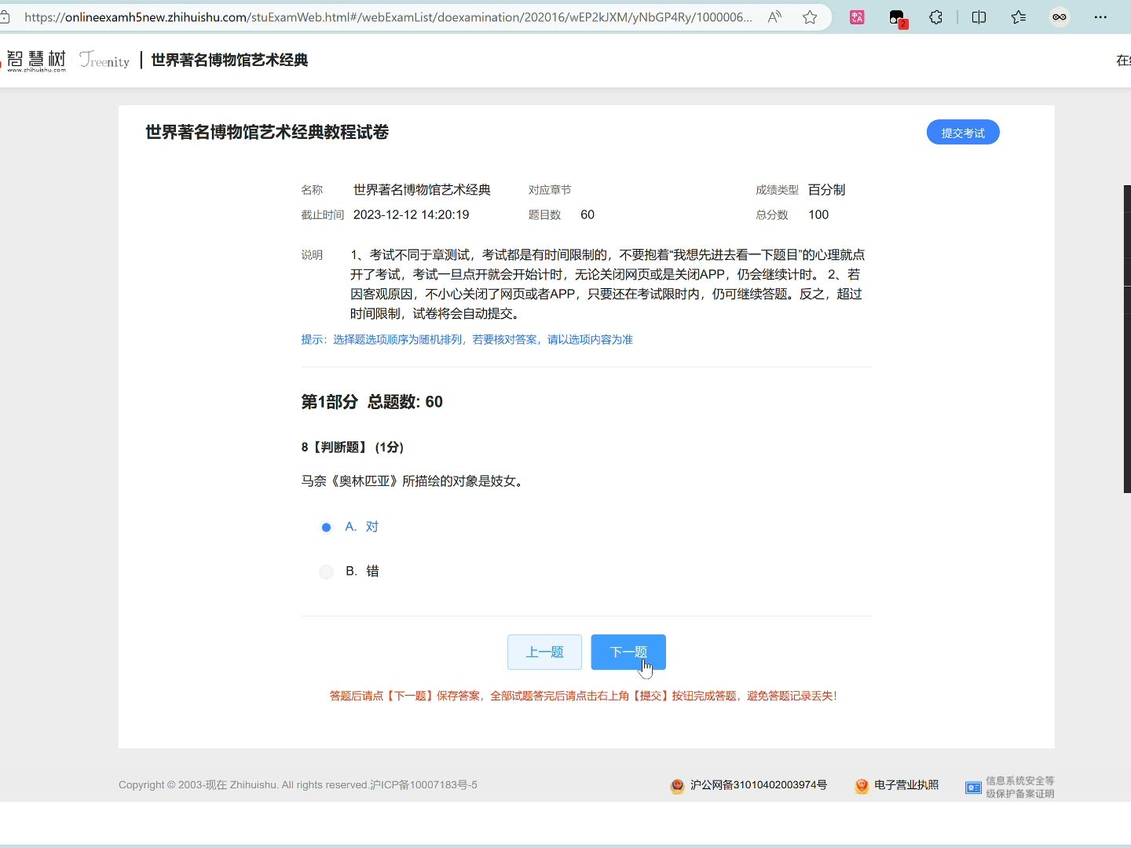Viewport: 1131px width, 848px height.
Task: Go to next question 下一题
Action: tap(628, 652)
